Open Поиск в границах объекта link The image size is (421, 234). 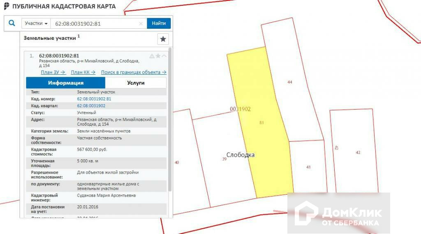click(x=134, y=72)
